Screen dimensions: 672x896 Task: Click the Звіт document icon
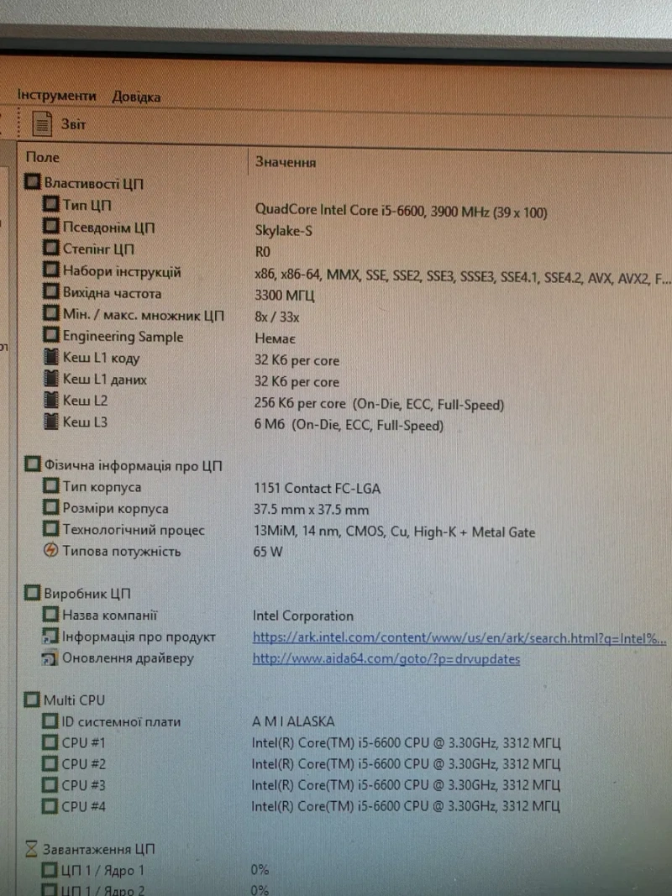point(42,123)
